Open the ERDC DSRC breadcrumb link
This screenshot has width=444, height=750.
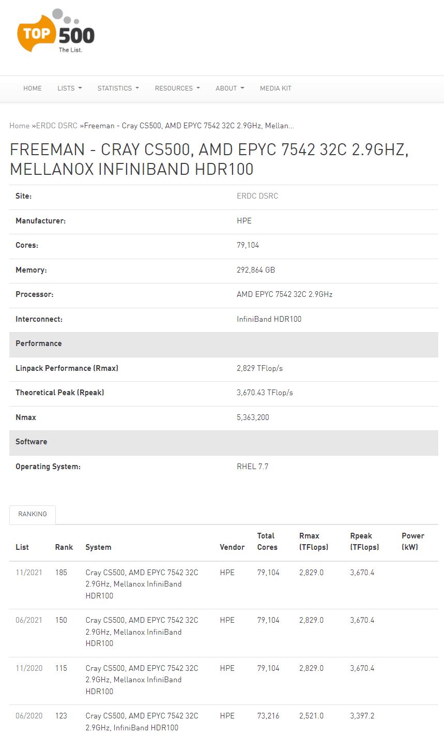point(57,126)
